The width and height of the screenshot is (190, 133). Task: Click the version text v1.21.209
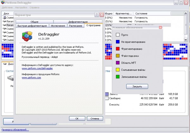(44, 39)
